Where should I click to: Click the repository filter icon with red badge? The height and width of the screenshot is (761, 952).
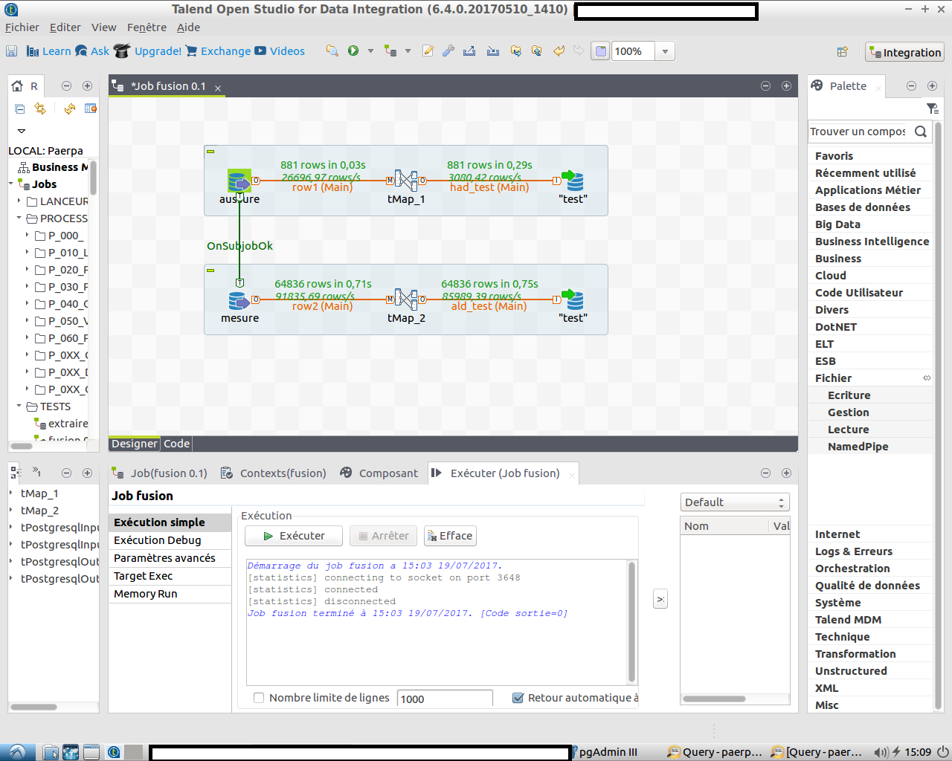pyautogui.click(x=91, y=109)
